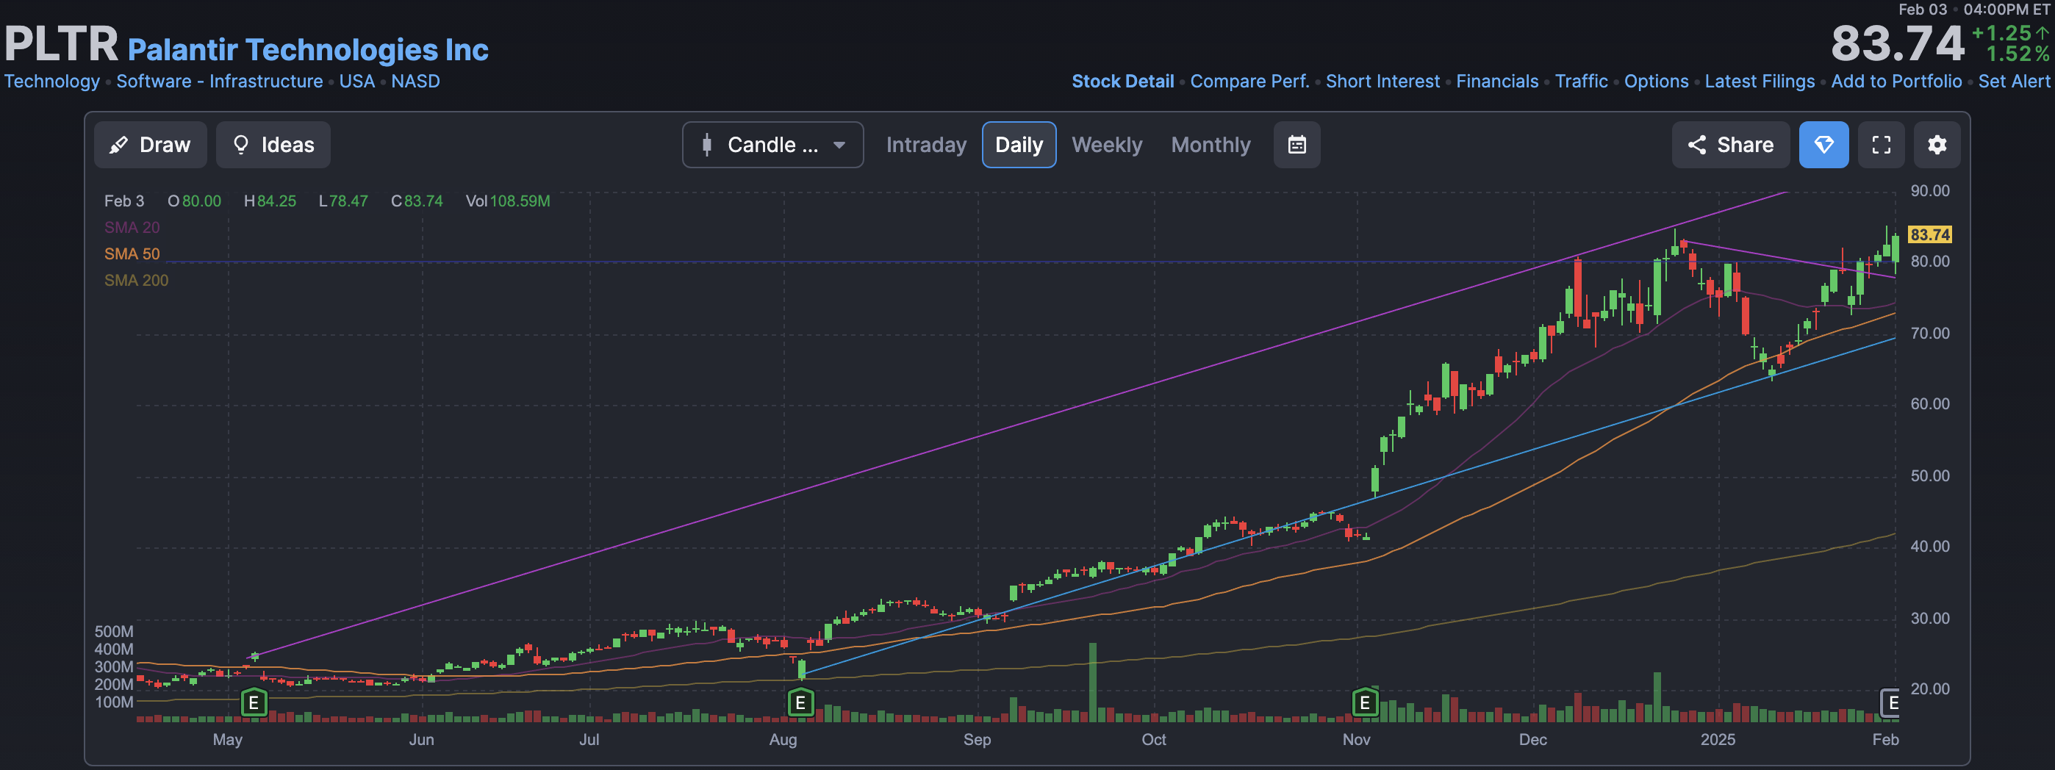Viewport: 2055px width, 770px height.
Task: Open Software - Infrastructure industry link
Action: coord(219,82)
